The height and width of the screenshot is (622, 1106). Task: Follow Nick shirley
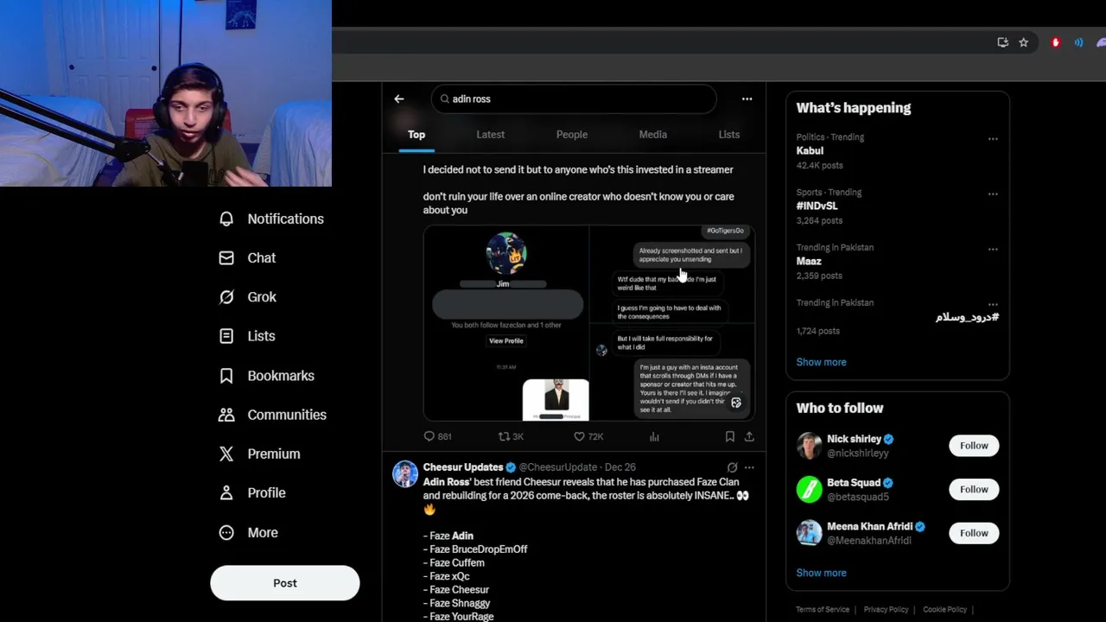point(974,446)
